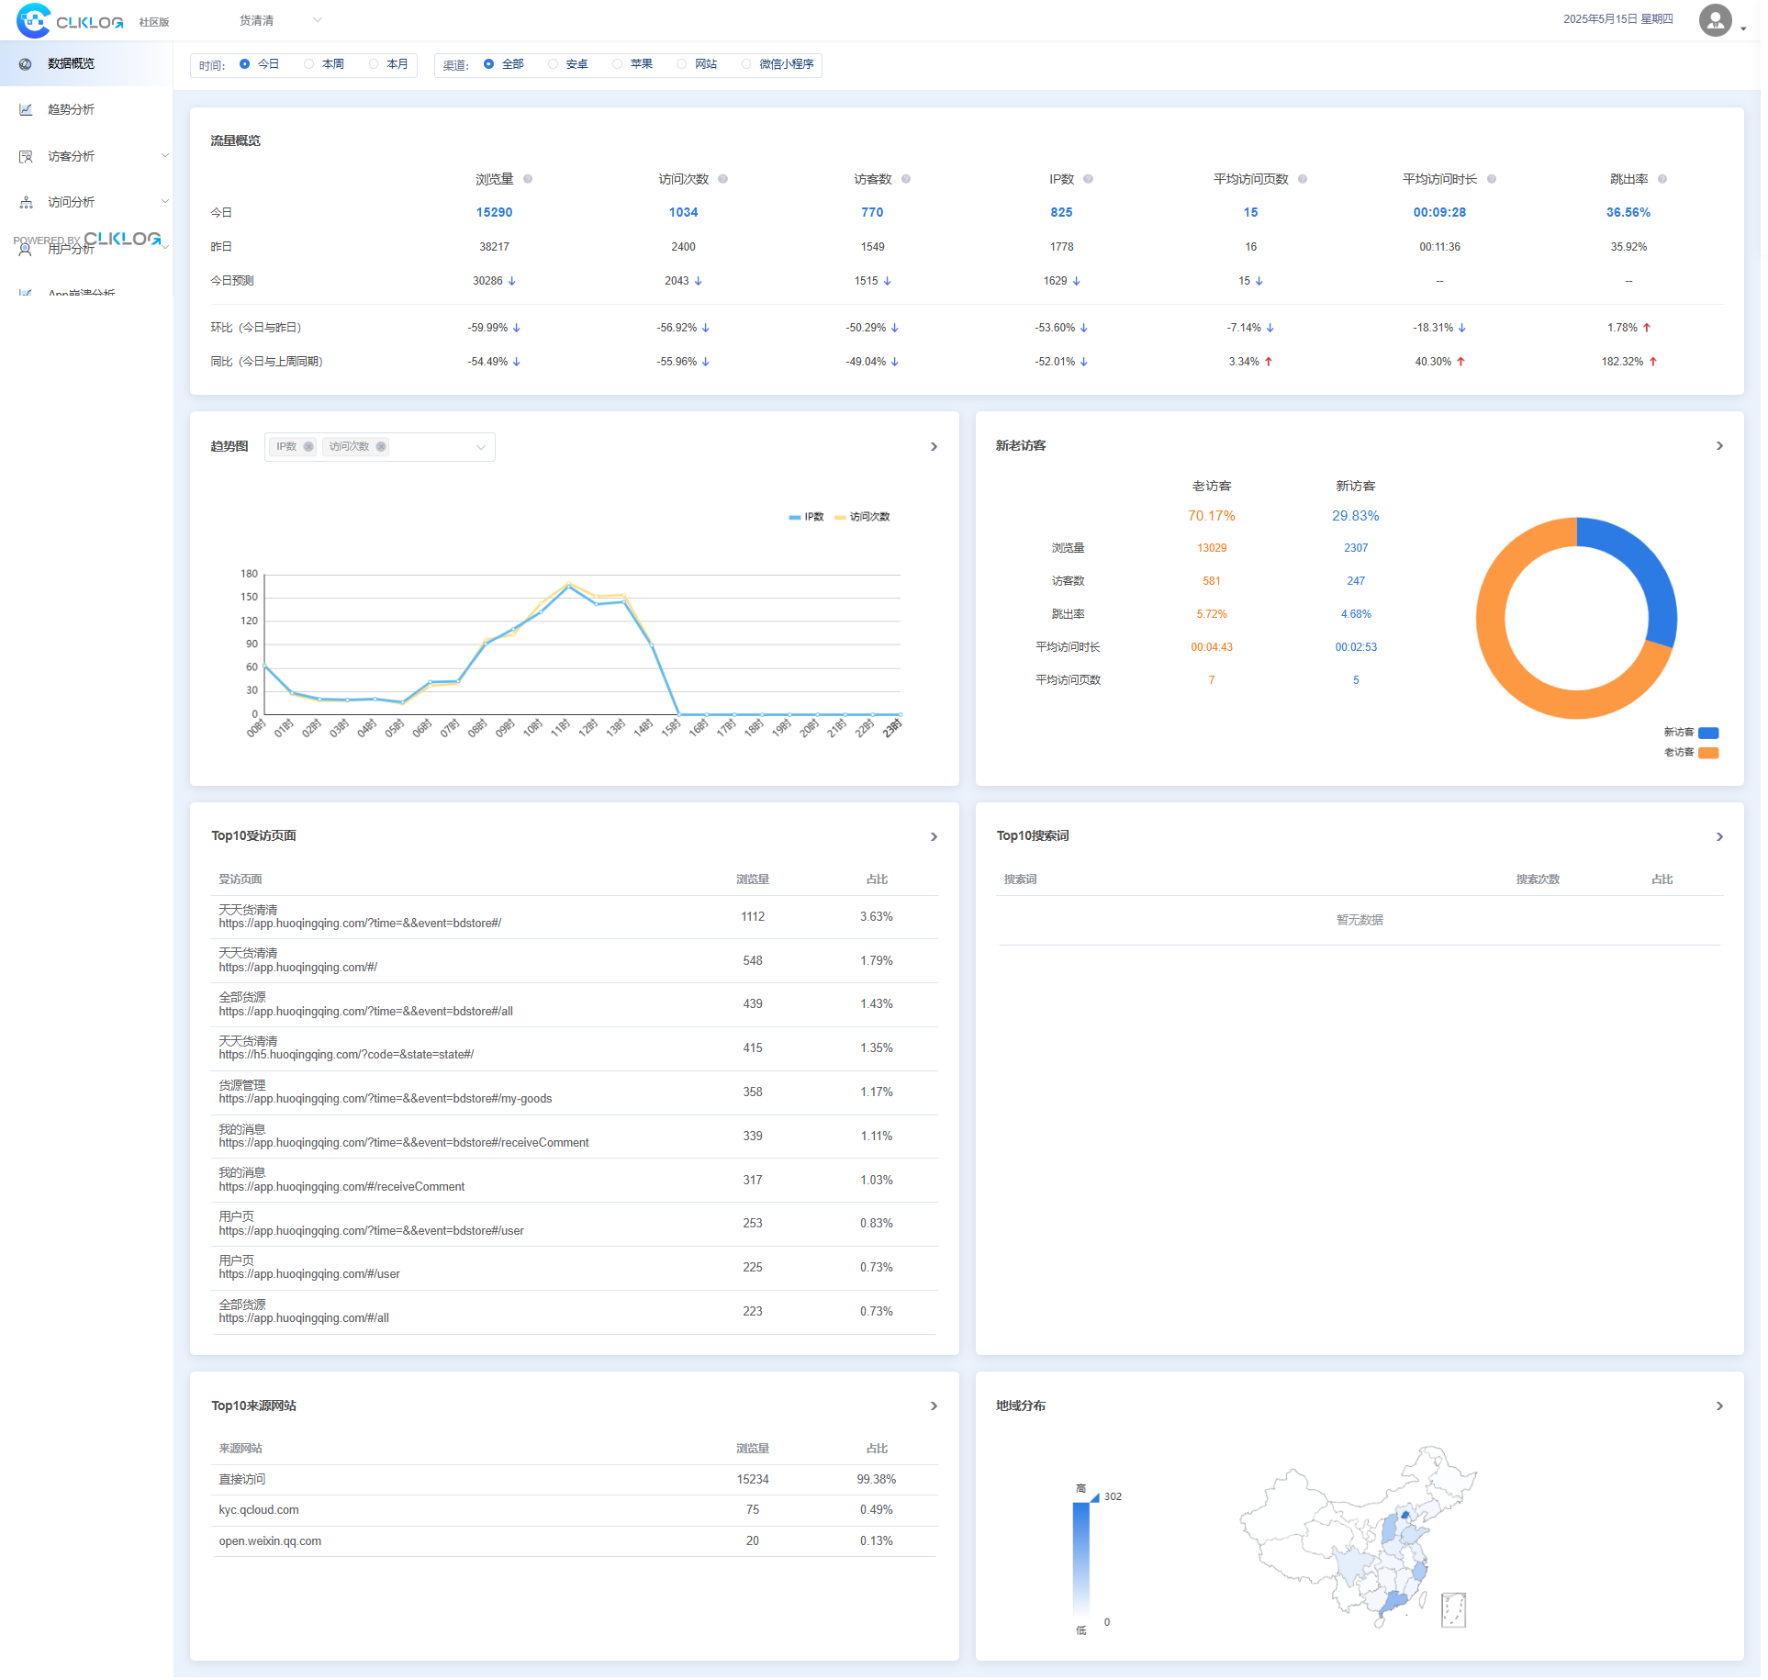Select the 本周 time radio button
The image size is (1768, 1680).
click(x=309, y=64)
